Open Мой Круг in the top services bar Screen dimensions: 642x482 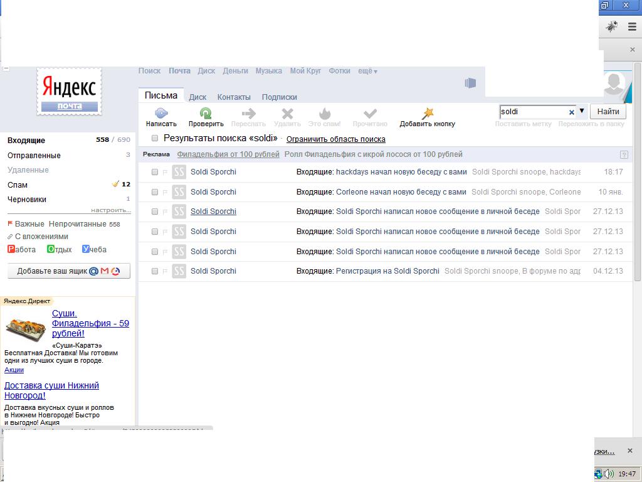pos(305,71)
